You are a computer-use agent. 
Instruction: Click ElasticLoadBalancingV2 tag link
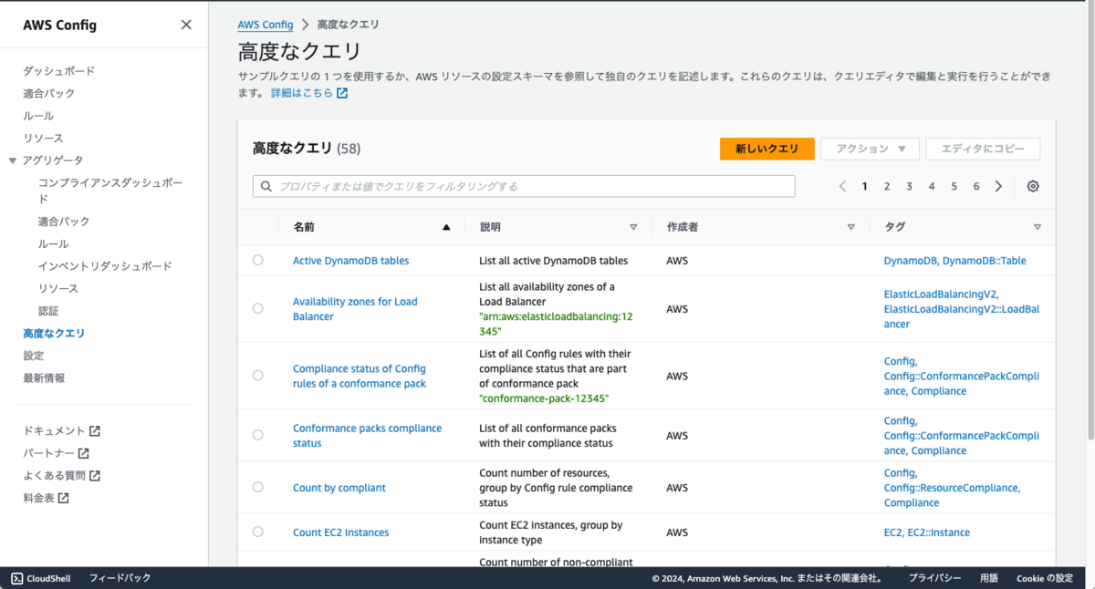pyautogui.click(x=942, y=294)
